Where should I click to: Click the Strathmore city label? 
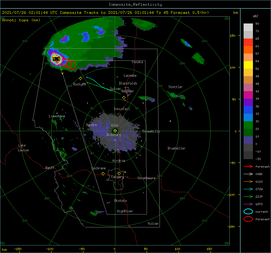(x=146, y=178)
